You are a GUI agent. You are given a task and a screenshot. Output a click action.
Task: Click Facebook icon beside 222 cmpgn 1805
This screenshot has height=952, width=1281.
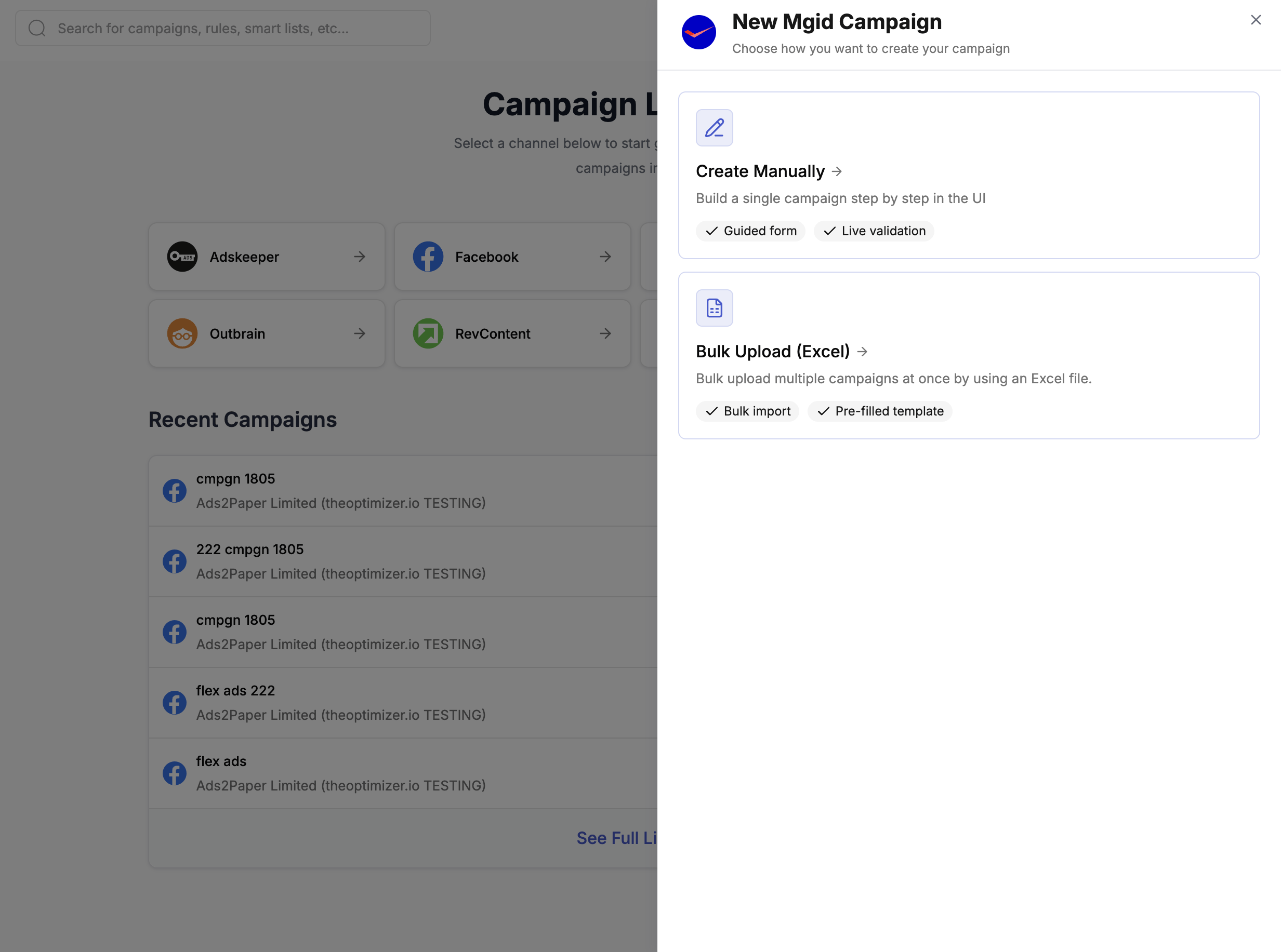tap(174, 562)
